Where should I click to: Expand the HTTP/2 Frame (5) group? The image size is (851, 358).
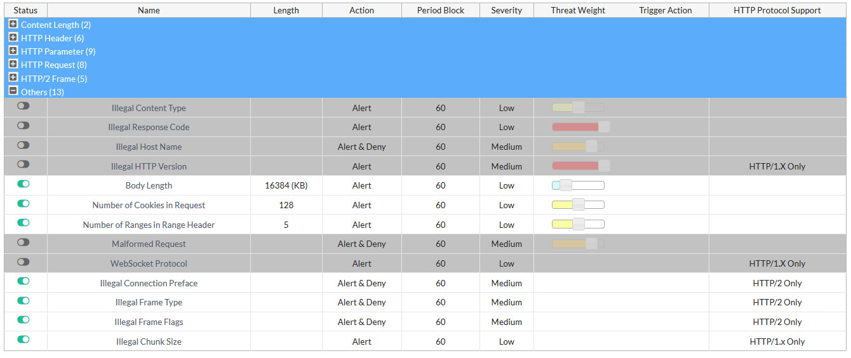click(13, 78)
